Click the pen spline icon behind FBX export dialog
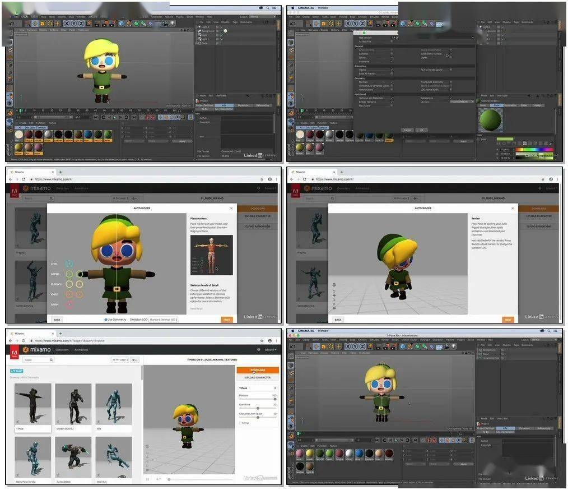 [409, 24]
